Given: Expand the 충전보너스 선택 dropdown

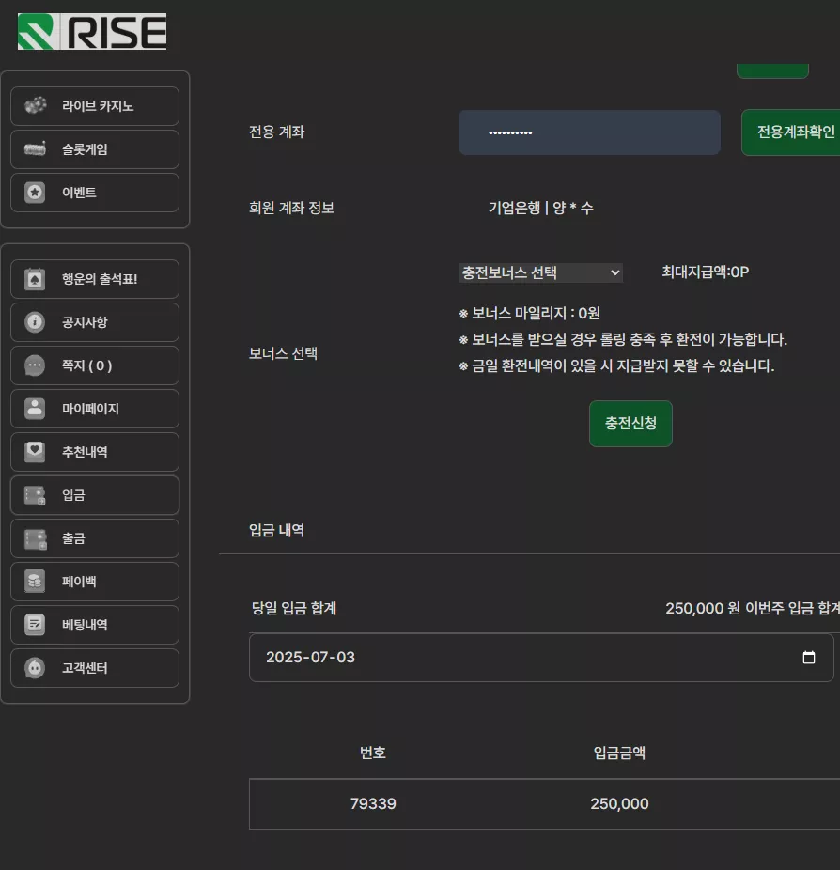Looking at the screenshot, I should tap(540, 272).
